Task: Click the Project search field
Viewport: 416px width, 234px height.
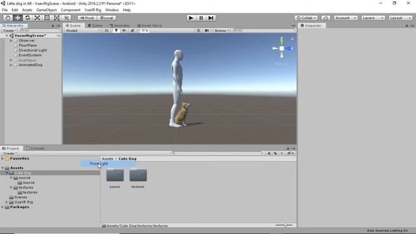Action: pyautogui.click(x=216, y=153)
